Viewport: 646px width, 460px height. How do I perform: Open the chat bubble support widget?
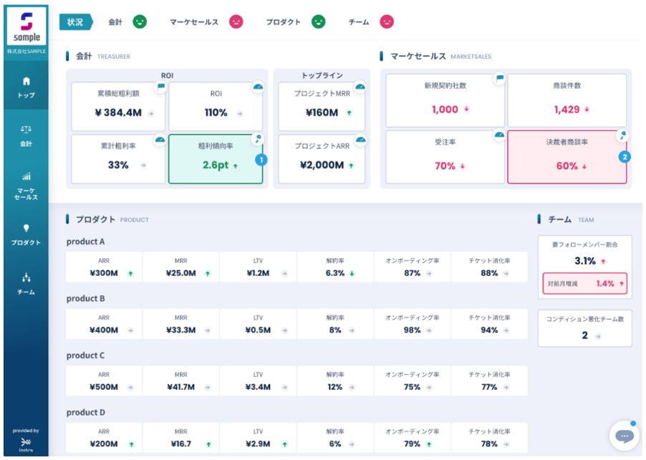(625, 436)
